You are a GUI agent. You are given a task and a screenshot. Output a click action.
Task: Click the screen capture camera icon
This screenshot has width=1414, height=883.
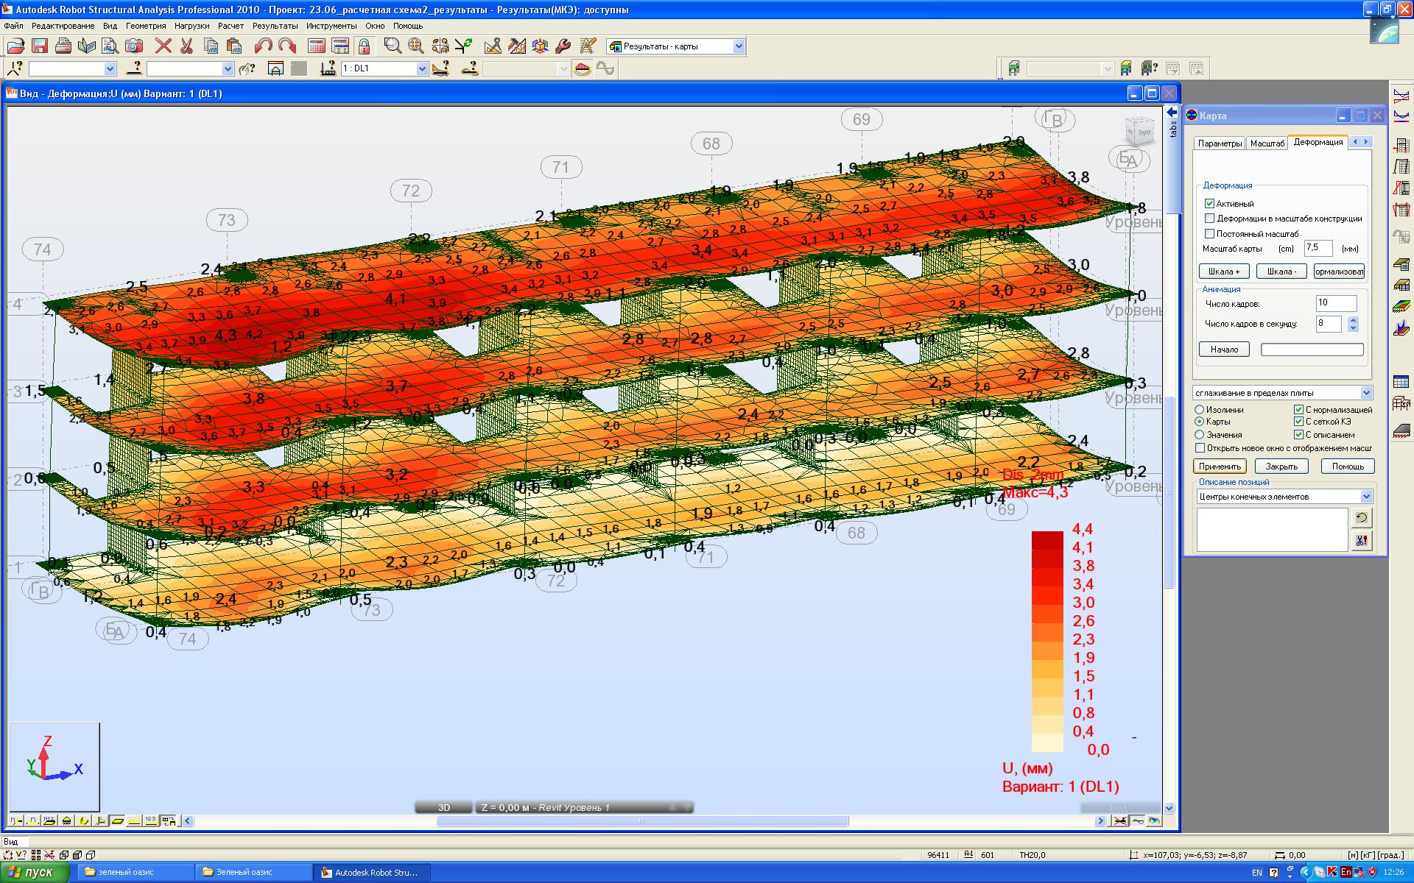click(x=134, y=46)
